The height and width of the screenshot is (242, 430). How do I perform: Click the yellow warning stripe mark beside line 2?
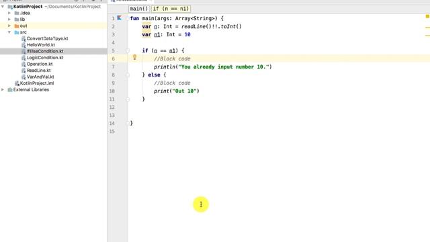coord(427,28)
